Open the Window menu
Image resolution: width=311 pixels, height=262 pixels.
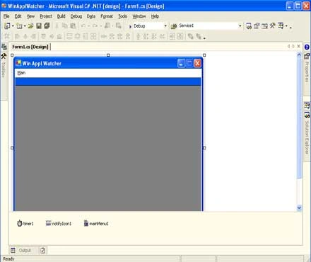(x=139, y=16)
